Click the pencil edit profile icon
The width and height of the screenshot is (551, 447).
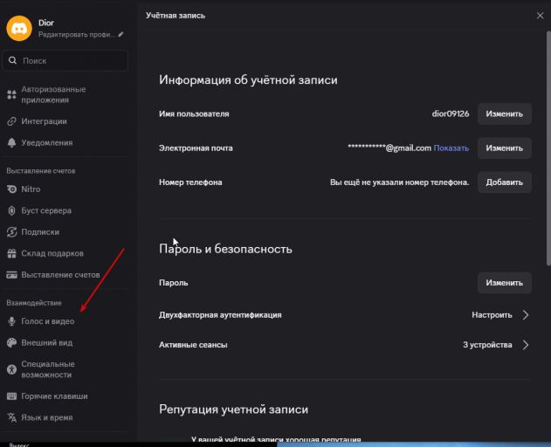coord(121,34)
